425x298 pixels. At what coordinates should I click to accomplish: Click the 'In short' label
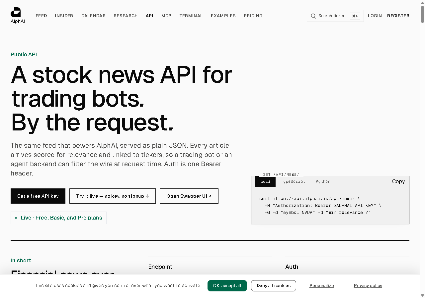click(x=21, y=261)
